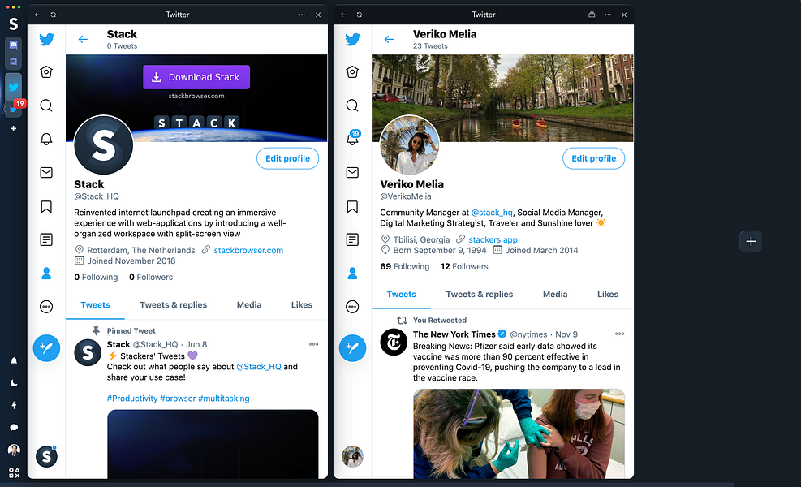Image resolution: width=801 pixels, height=487 pixels.
Task: Compose a tweet in the Stack Twitter pane
Action: pyautogui.click(x=46, y=348)
